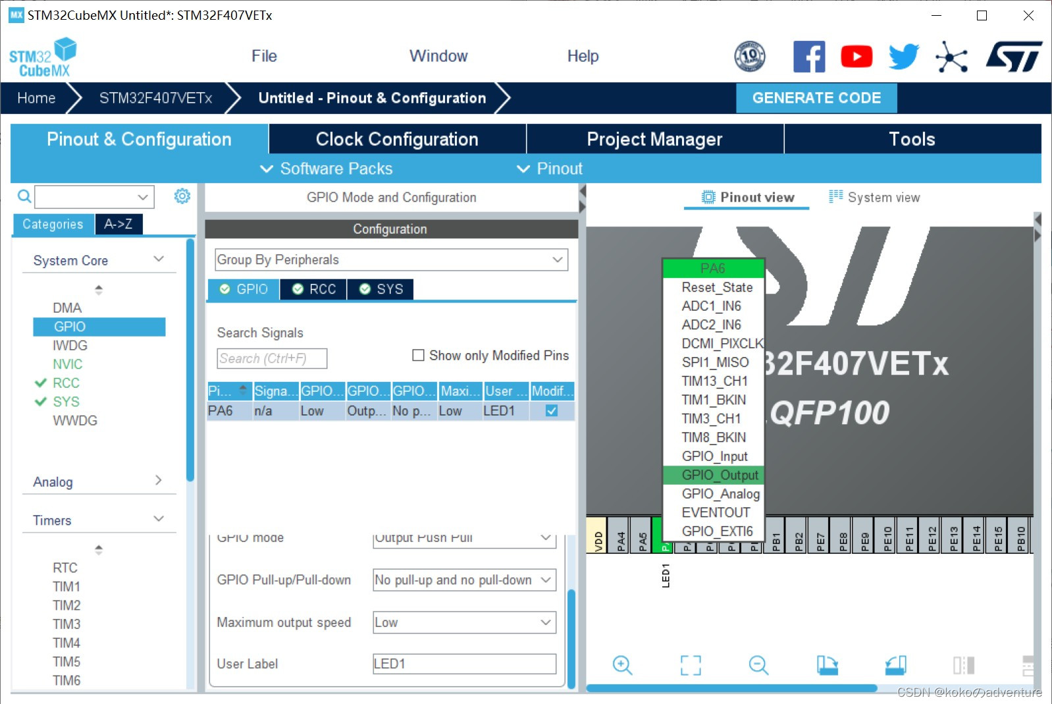
Task: Click the search magnifier icon in categories panel
Action: [x=24, y=196]
